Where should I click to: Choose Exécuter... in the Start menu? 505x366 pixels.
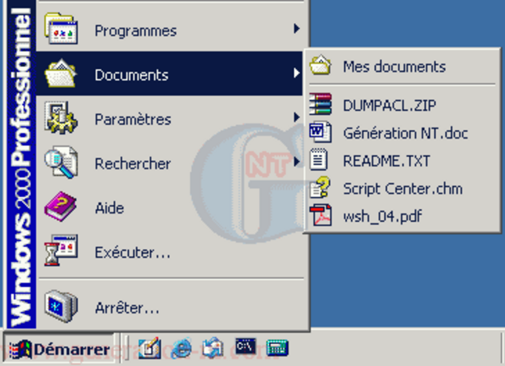point(170,252)
